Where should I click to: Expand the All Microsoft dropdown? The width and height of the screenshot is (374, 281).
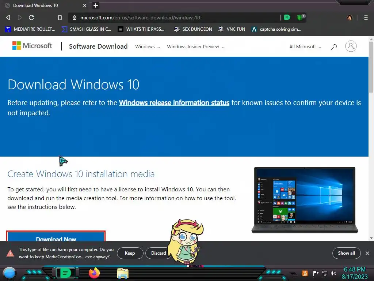click(305, 47)
